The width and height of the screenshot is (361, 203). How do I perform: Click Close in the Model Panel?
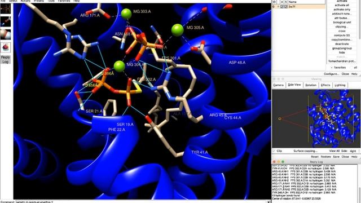coord(345,74)
